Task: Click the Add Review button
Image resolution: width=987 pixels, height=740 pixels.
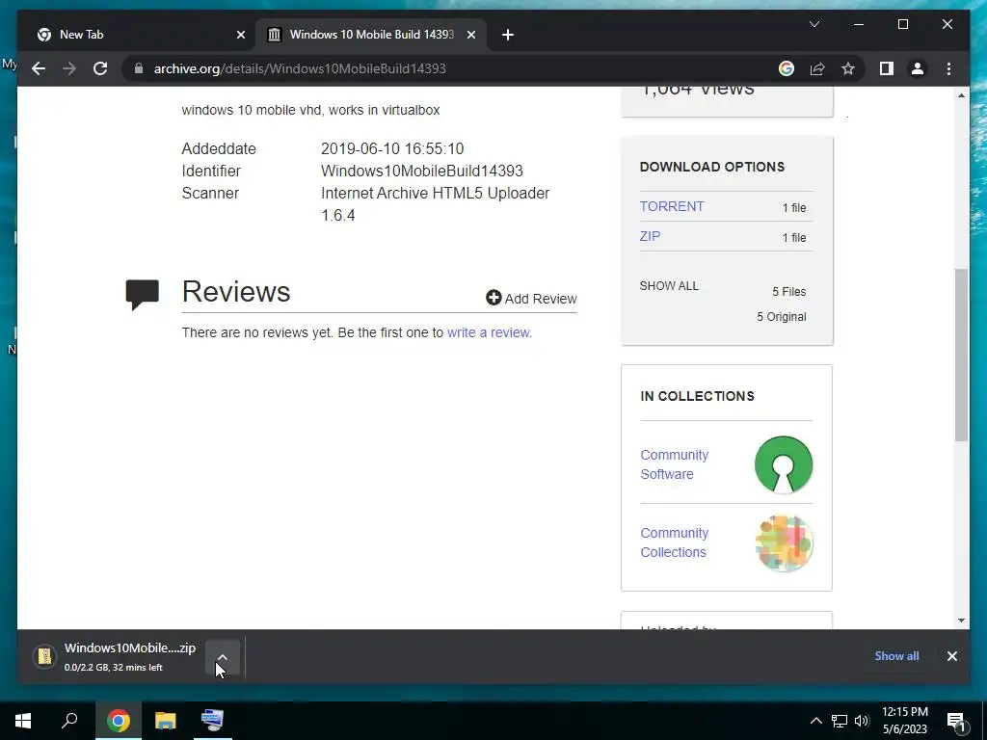Action: (x=531, y=299)
